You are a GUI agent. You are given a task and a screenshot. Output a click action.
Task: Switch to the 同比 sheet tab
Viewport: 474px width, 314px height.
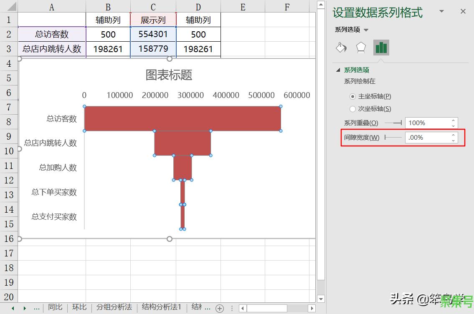coord(55,307)
